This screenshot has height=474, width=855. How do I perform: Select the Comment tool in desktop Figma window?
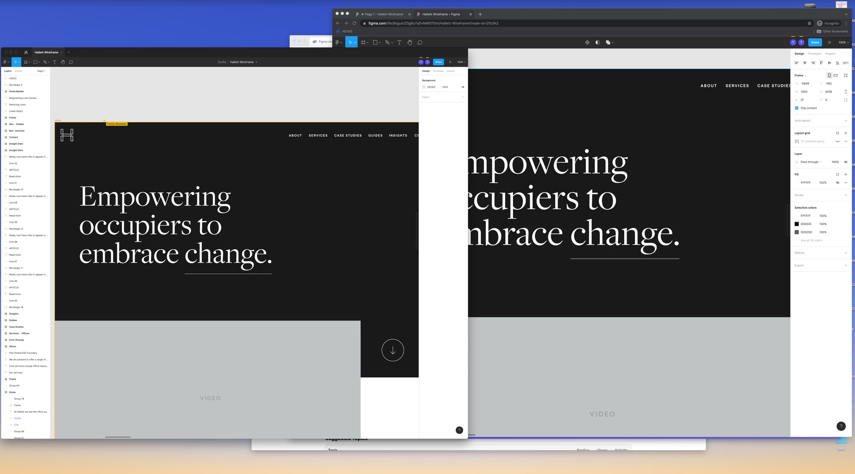coord(71,62)
